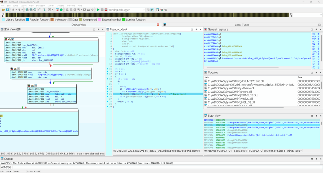The image size is (323, 173).
Task: Open the Debugger menu
Action: coord(40,6)
